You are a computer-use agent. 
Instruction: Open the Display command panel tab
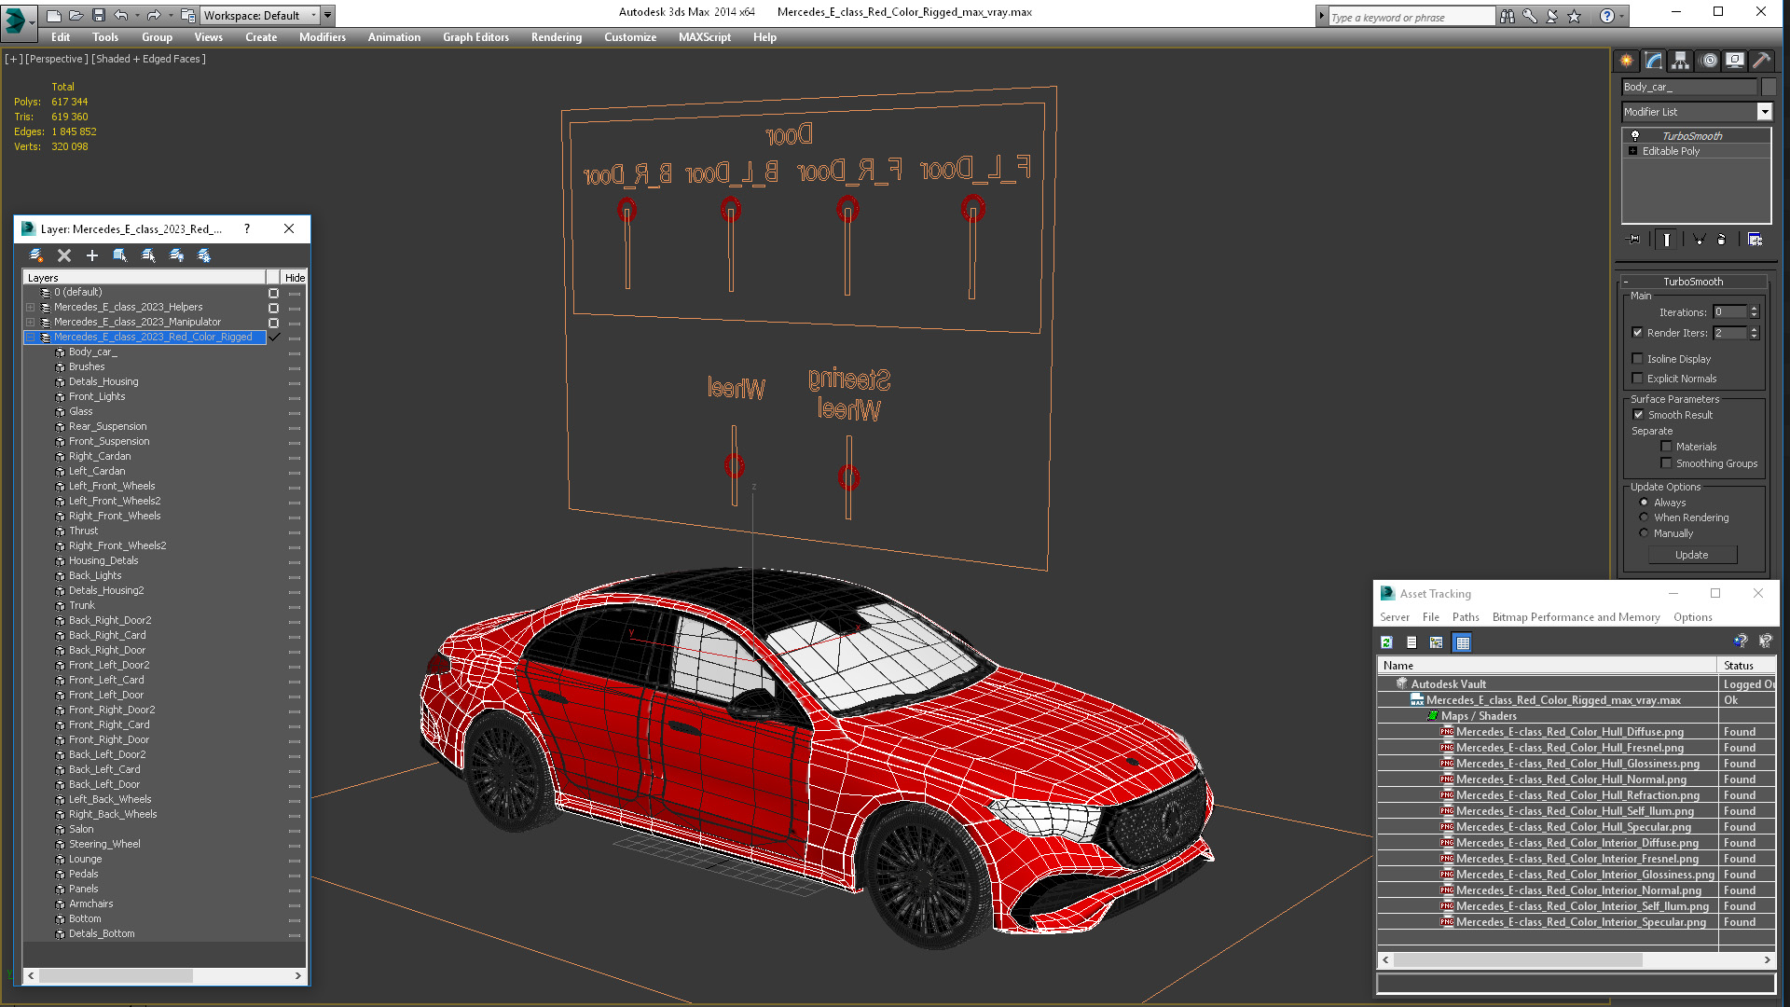[1735, 61]
